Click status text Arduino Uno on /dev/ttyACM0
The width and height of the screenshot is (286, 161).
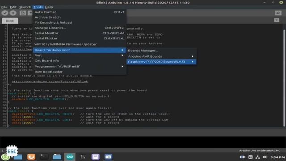coord(260,151)
